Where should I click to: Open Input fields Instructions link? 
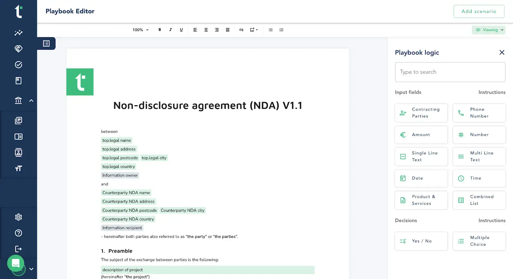tap(492, 92)
